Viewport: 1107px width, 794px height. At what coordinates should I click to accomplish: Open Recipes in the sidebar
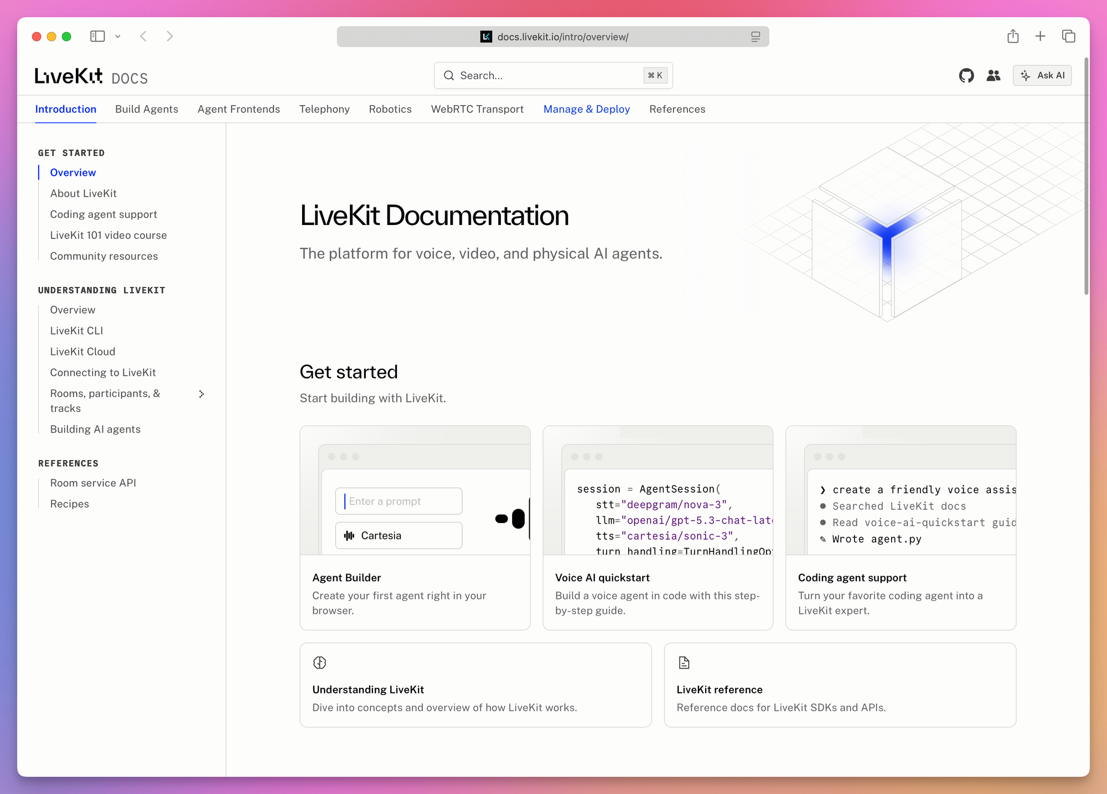point(70,504)
